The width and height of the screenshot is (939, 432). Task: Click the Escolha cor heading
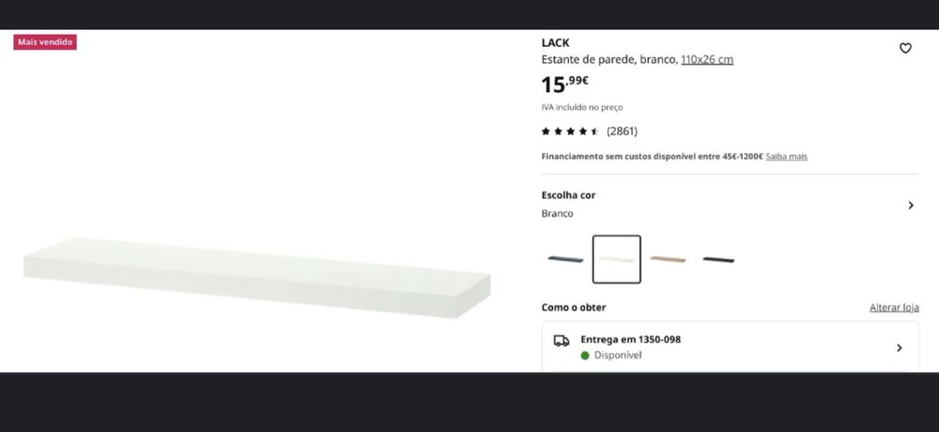point(568,195)
